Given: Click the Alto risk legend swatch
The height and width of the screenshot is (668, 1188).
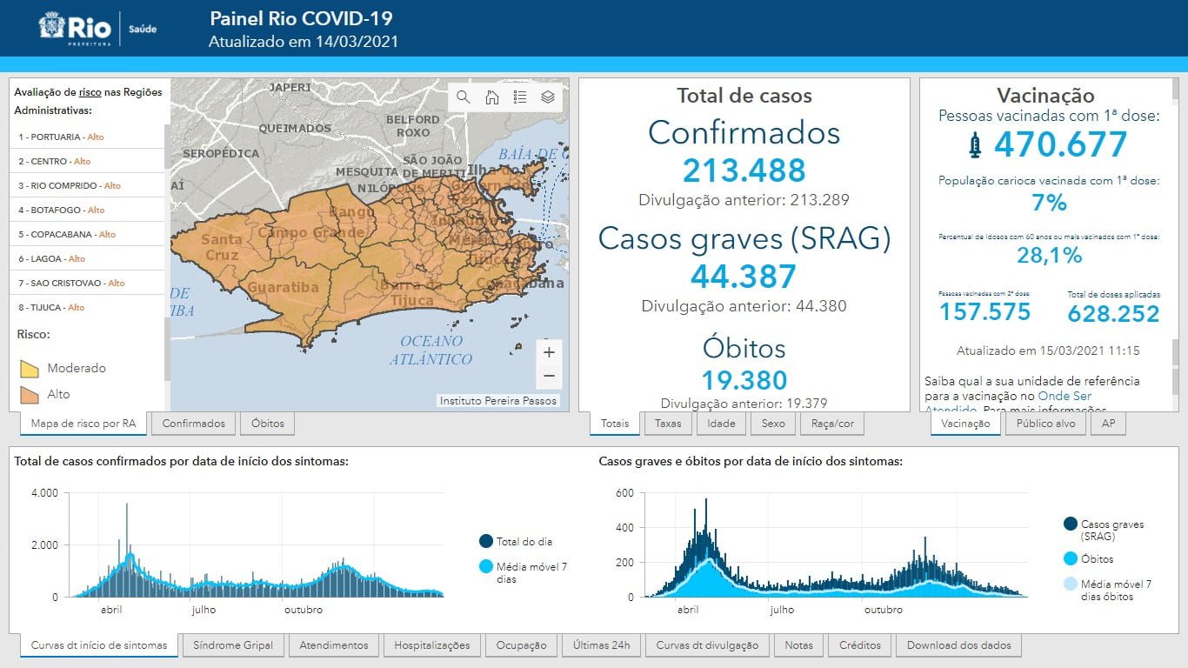Looking at the screenshot, I should click(30, 395).
